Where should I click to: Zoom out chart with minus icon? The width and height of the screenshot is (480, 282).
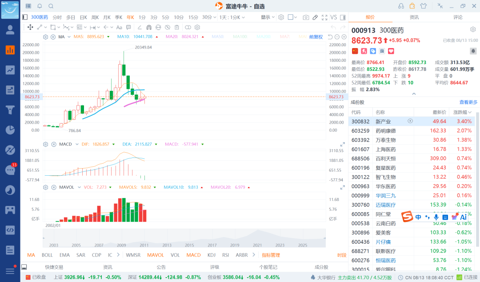(x=337, y=37)
